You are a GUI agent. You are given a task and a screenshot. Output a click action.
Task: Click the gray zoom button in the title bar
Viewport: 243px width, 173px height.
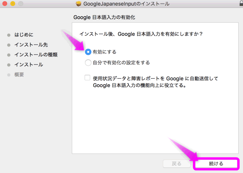[20, 4]
